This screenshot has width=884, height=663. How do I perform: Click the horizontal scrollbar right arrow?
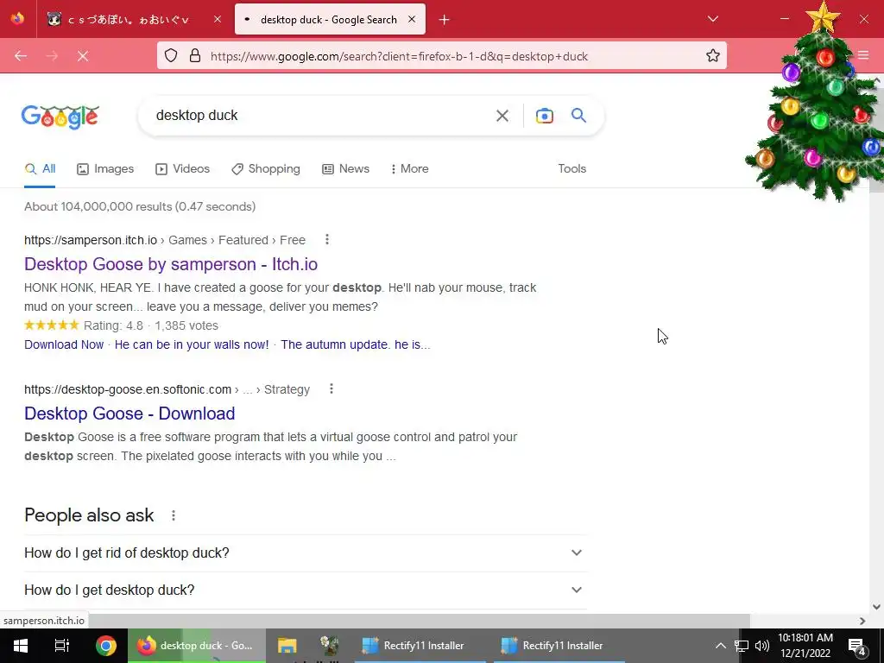point(862,621)
